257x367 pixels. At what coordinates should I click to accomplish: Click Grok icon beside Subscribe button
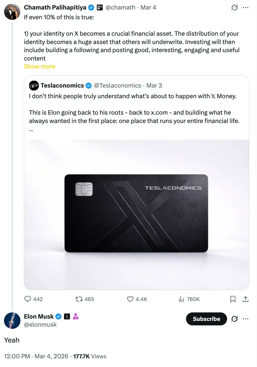pyautogui.click(x=235, y=319)
